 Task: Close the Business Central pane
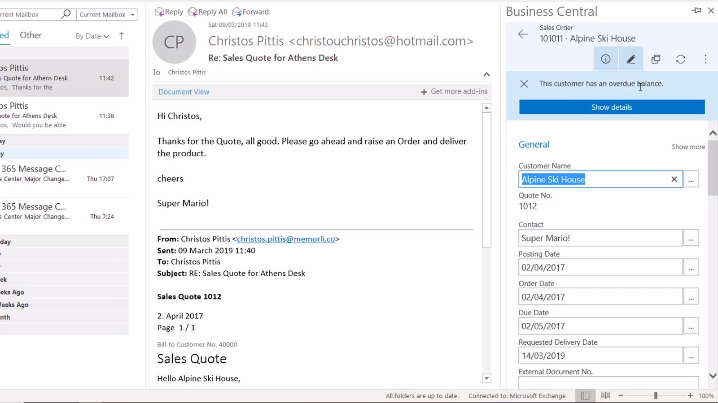[x=711, y=10]
